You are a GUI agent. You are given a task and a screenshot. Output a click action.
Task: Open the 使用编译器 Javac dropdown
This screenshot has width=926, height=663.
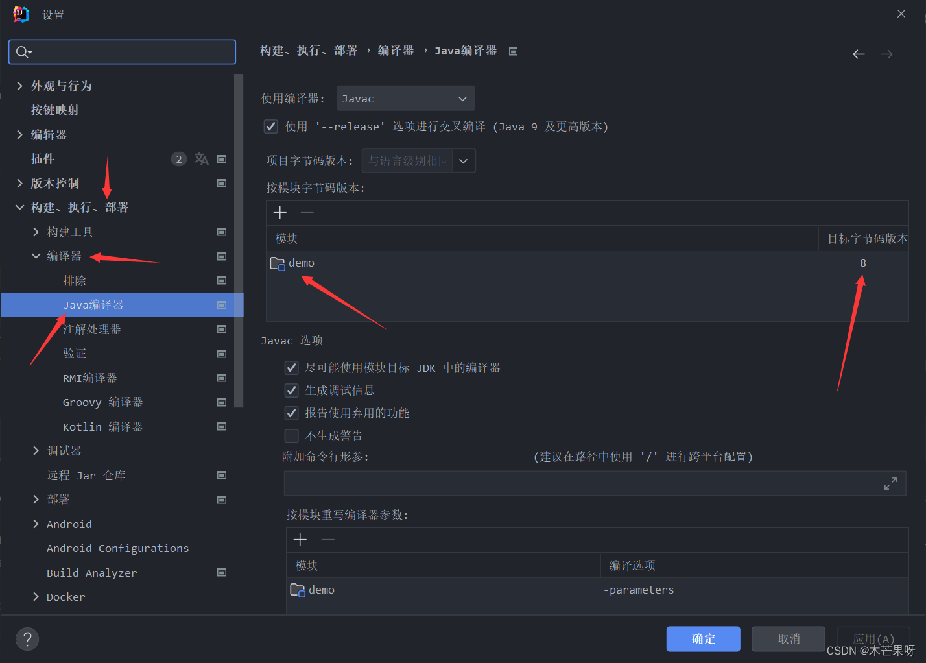[x=406, y=99]
